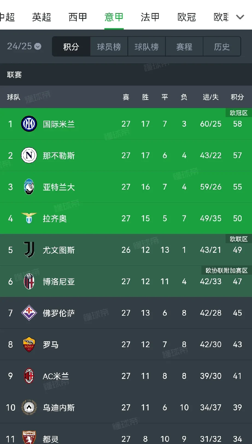The height and width of the screenshot is (444, 252).
Task: Click the Fiorentina club logo
Action: 29,313
